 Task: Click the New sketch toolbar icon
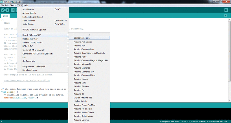[13, 10]
